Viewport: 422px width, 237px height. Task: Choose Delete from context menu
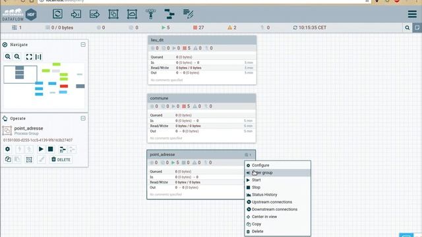click(278, 231)
